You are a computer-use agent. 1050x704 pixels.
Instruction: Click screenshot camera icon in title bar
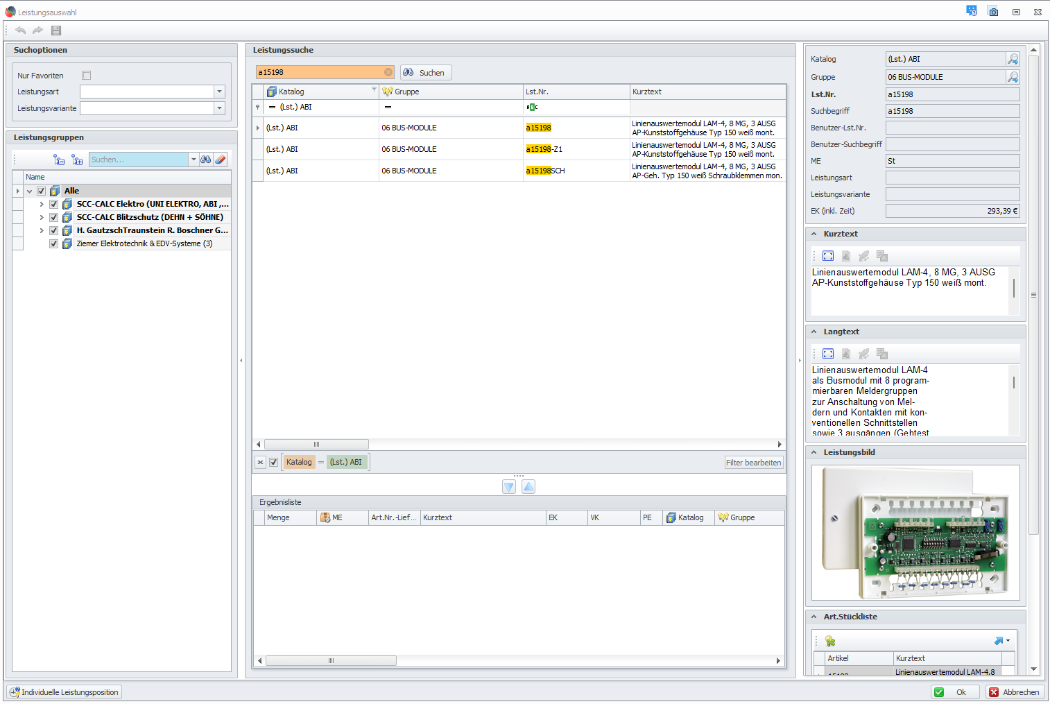(x=993, y=12)
